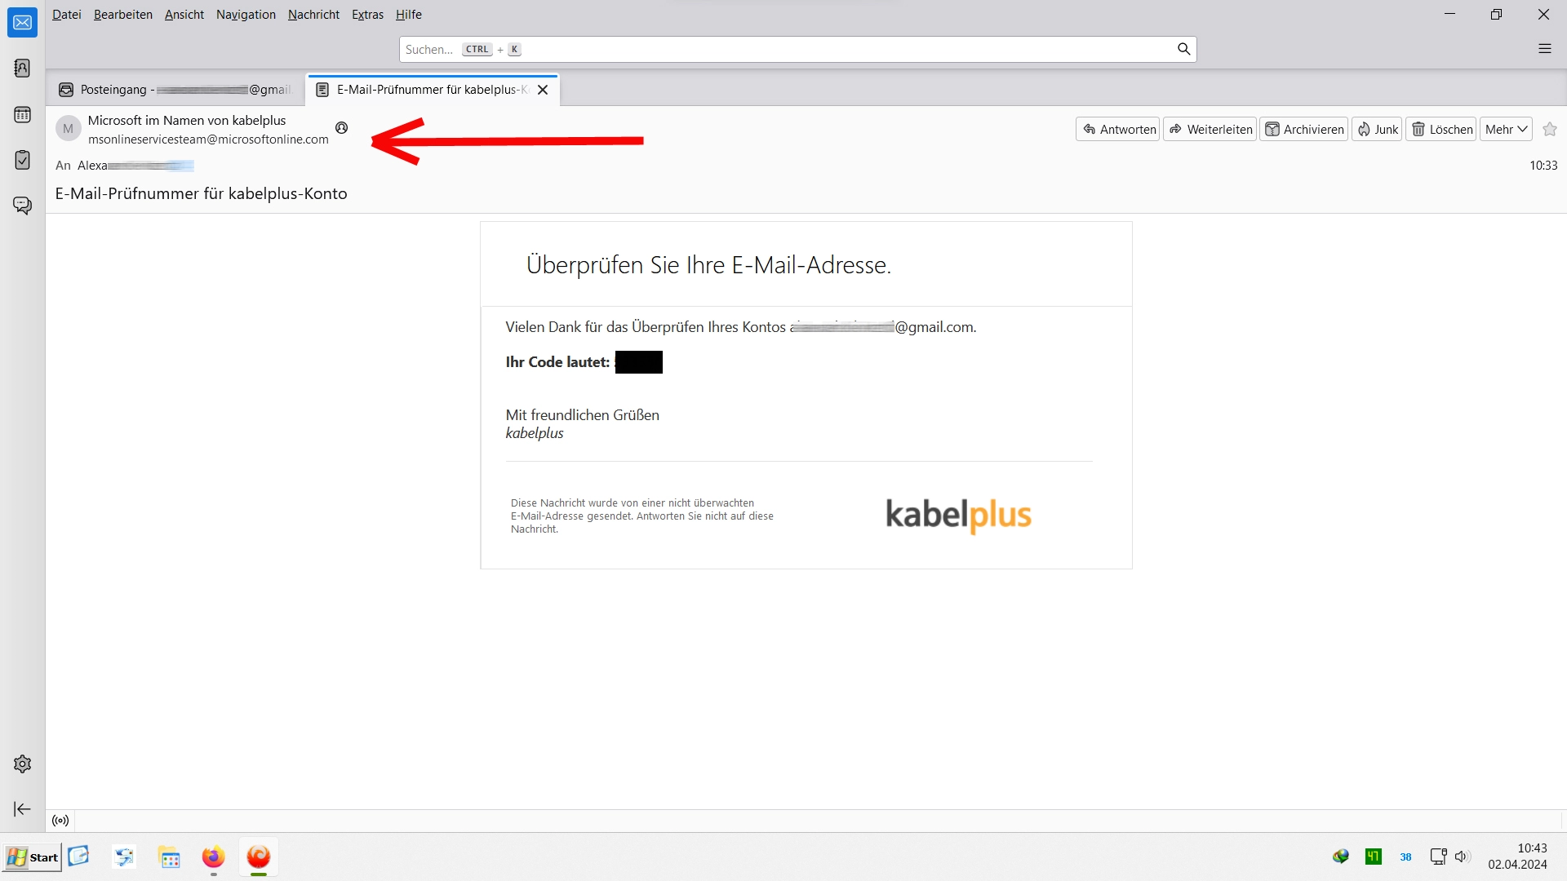This screenshot has height=881, width=1567.
Task: Open the Navigation menu
Action: coord(246,15)
